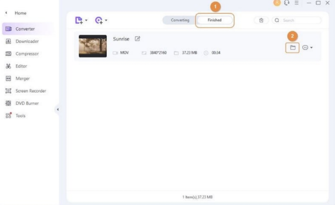The width and height of the screenshot is (335, 205).
Task: Click the search magnifier icon
Action: pyautogui.click(x=277, y=20)
